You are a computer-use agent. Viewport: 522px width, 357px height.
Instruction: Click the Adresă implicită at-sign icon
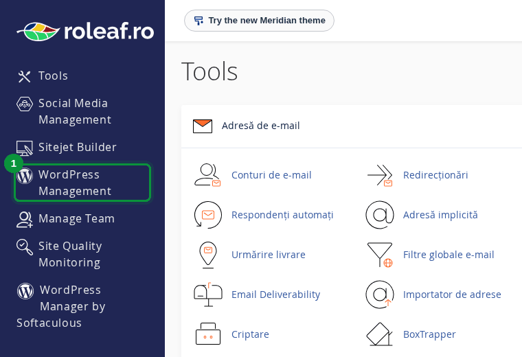380,215
